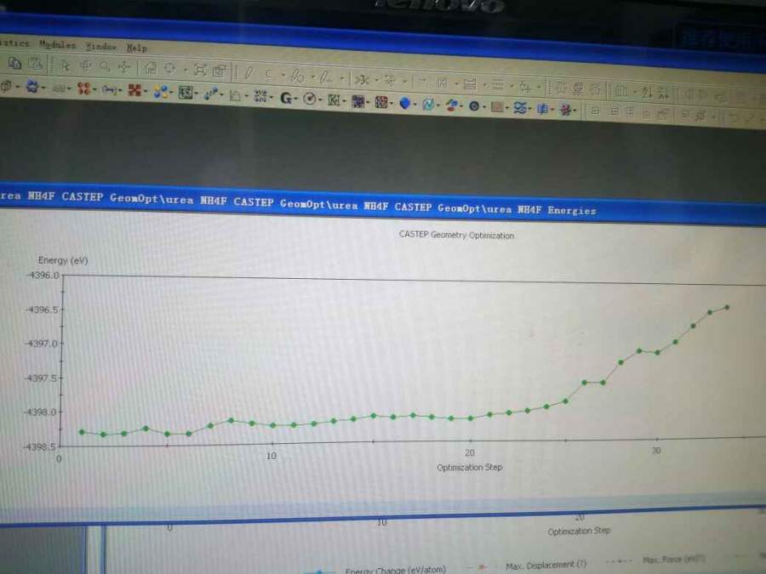The width and height of the screenshot is (766, 574).
Task: Click the -4396.0 y-axis tick label
Action: (x=43, y=276)
